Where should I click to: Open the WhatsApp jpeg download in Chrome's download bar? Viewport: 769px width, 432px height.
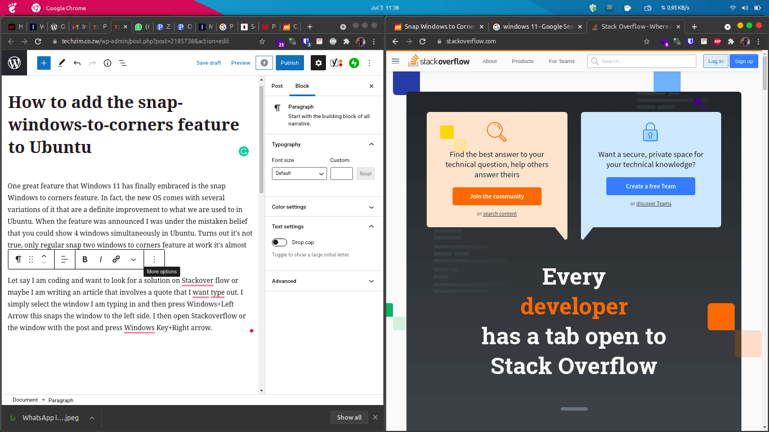coord(51,417)
